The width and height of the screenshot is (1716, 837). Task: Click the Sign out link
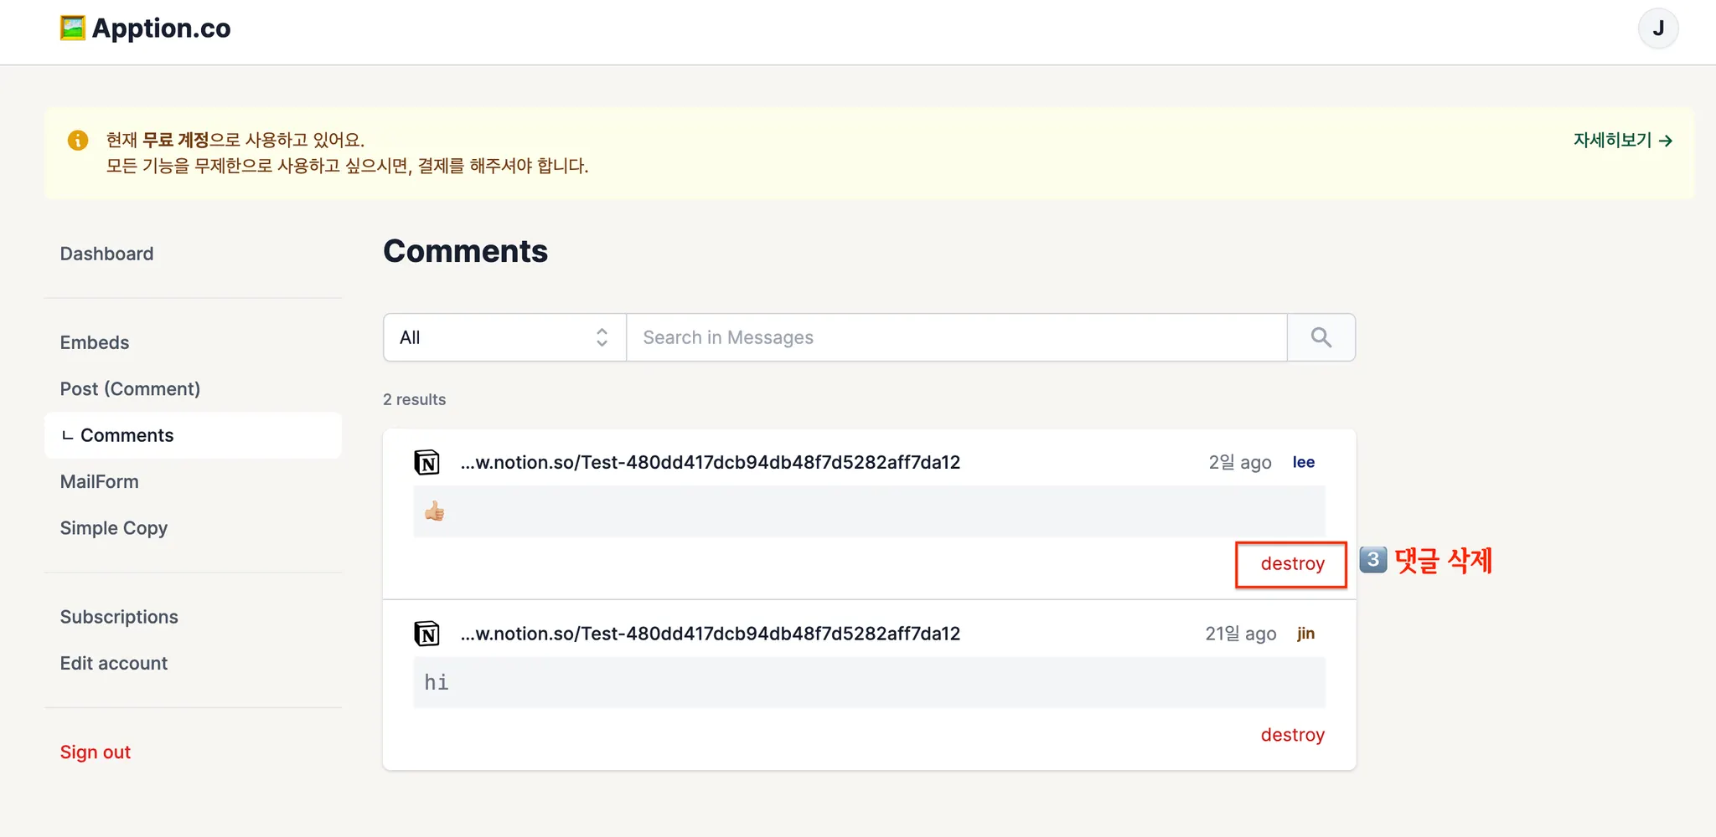coord(96,752)
